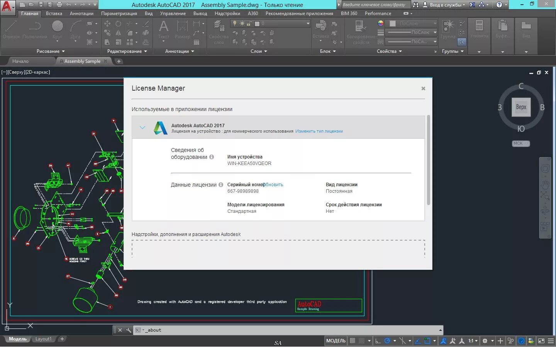
Task: Click the Plot printer icon in quick access toolbar
Action: [x=59, y=5]
